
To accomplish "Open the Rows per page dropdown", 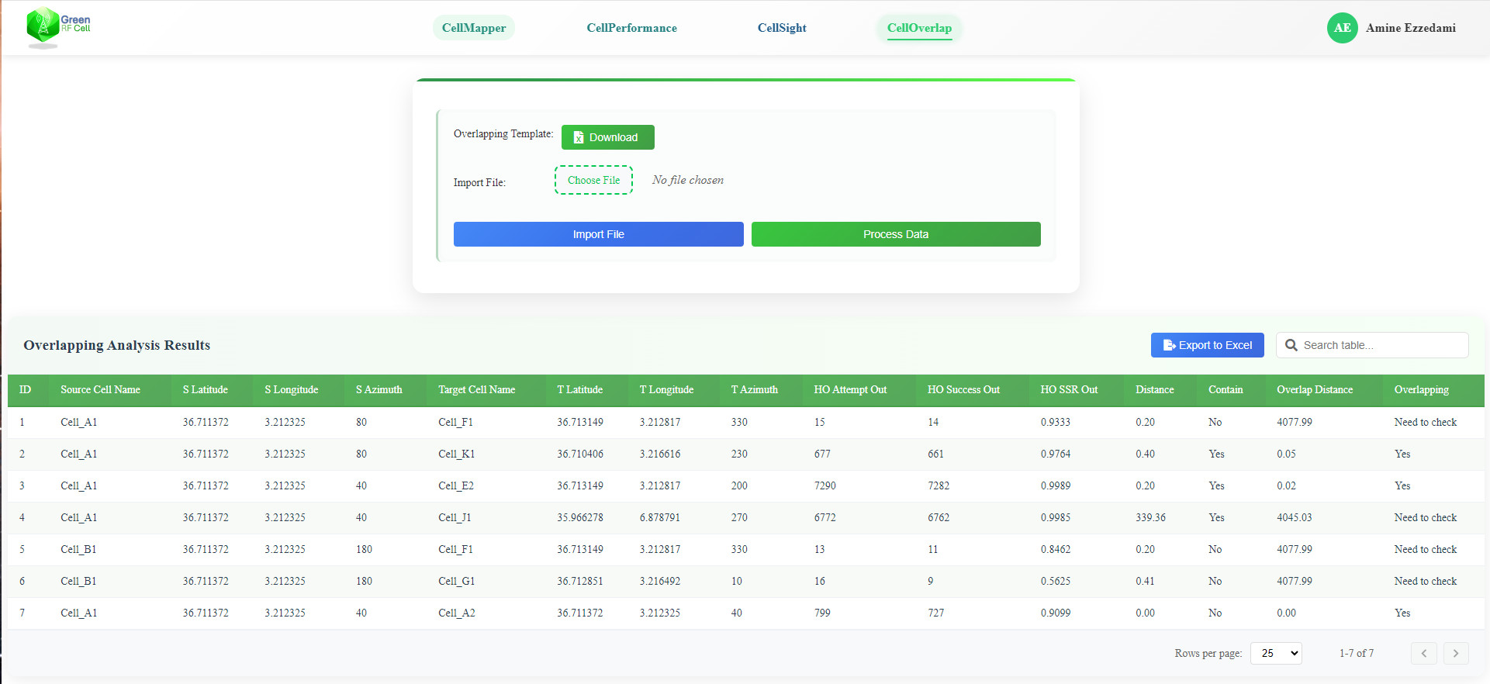I will click(x=1276, y=653).
